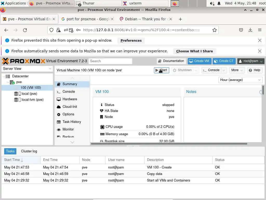Expand the Shutdown button's dropdown arrow

coord(196,70)
